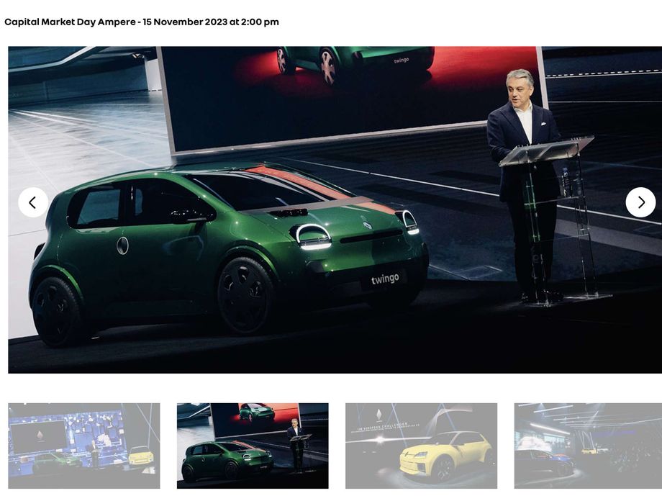The width and height of the screenshot is (662, 496).
Task: Click the Capital Market Day Ampere heading
Action: tap(142, 22)
